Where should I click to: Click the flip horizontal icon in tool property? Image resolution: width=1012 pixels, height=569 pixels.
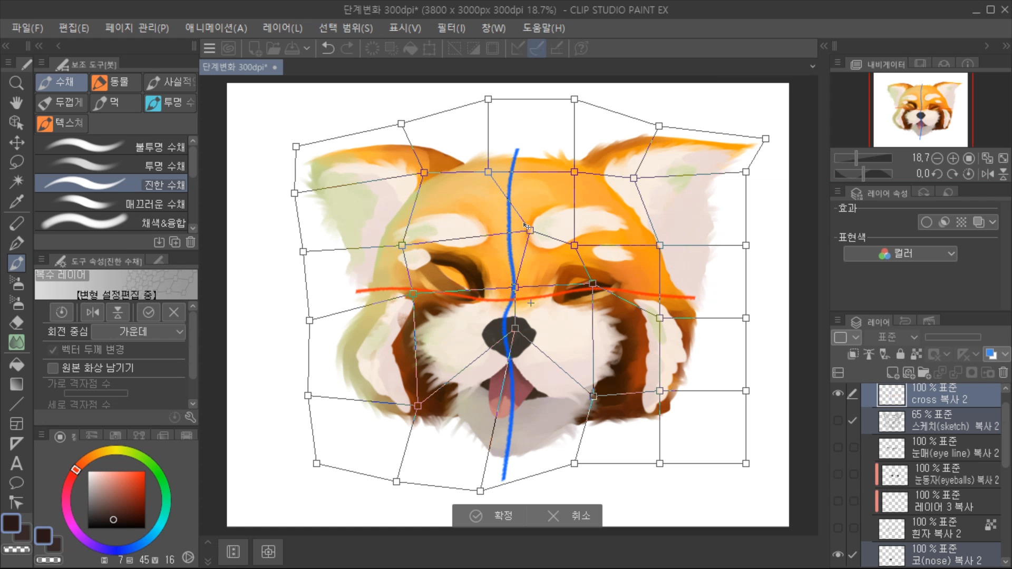(93, 312)
